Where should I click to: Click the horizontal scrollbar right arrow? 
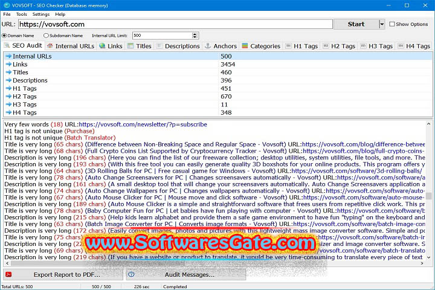click(422, 263)
